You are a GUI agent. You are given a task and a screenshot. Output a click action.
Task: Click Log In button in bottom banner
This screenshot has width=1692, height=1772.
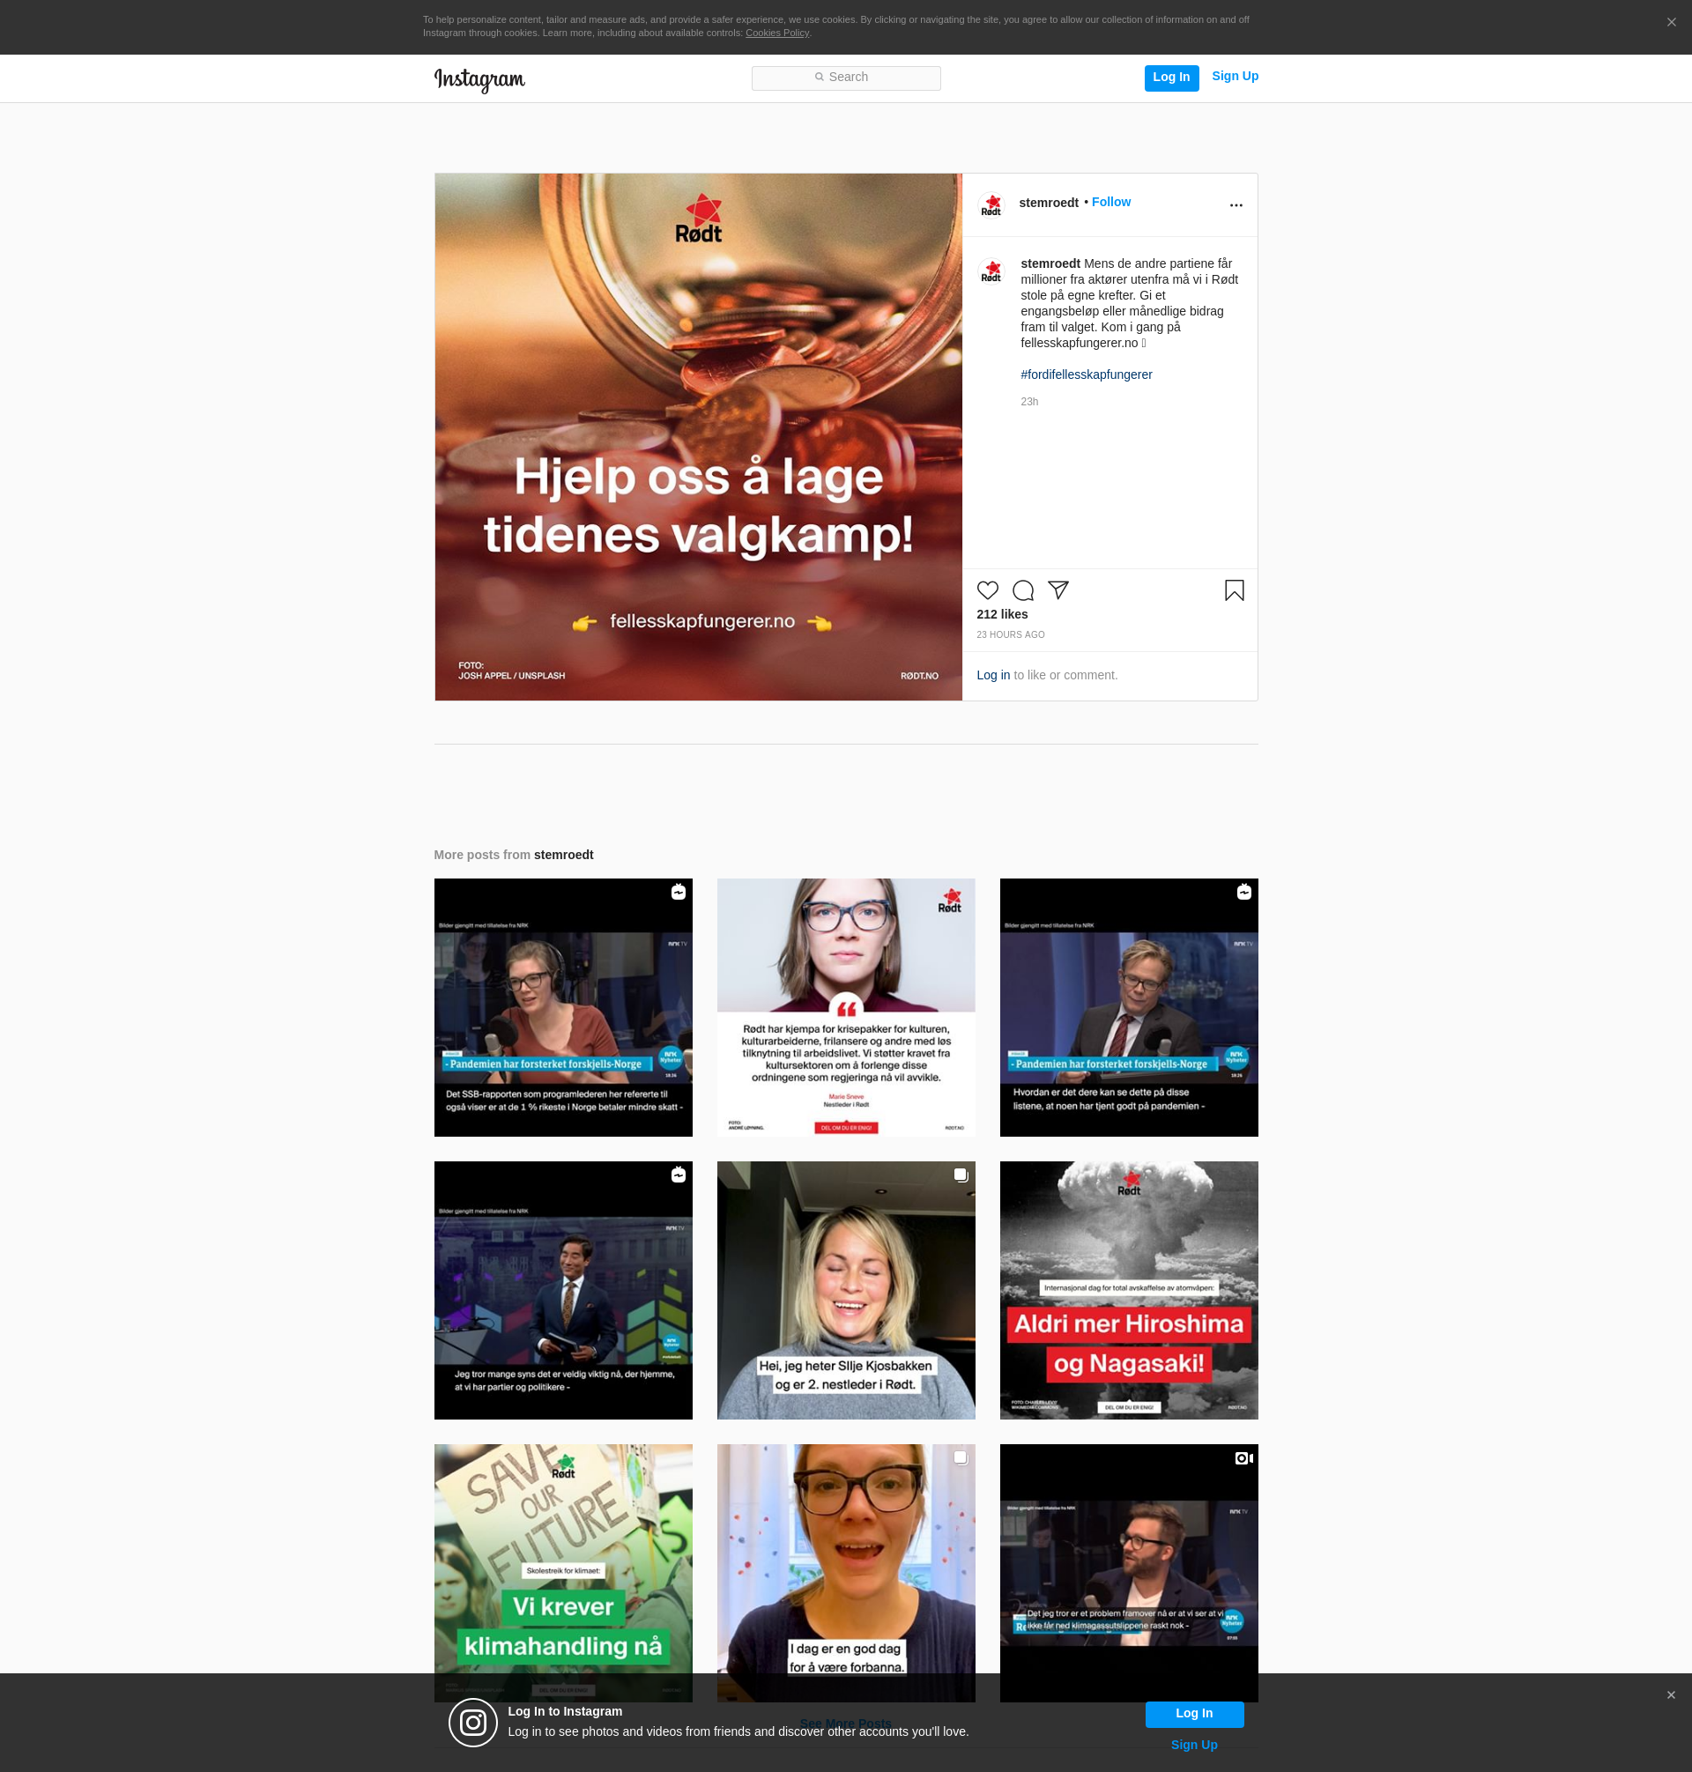click(x=1193, y=1713)
